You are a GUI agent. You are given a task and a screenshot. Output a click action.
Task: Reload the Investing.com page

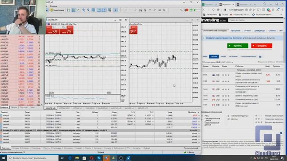pos(213,10)
